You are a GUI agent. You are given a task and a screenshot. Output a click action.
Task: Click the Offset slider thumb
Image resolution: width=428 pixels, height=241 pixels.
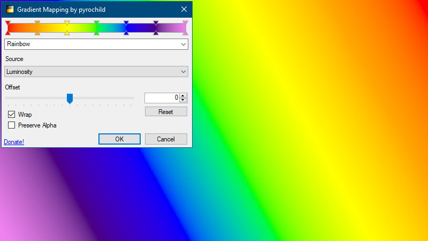(x=70, y=99)
